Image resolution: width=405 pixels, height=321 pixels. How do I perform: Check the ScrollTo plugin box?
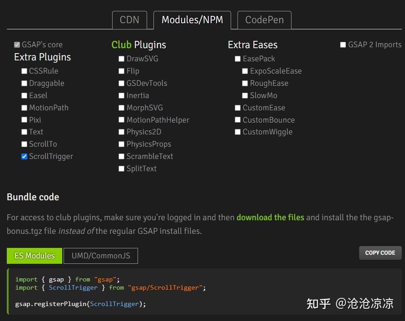click(x=25, y=144)
